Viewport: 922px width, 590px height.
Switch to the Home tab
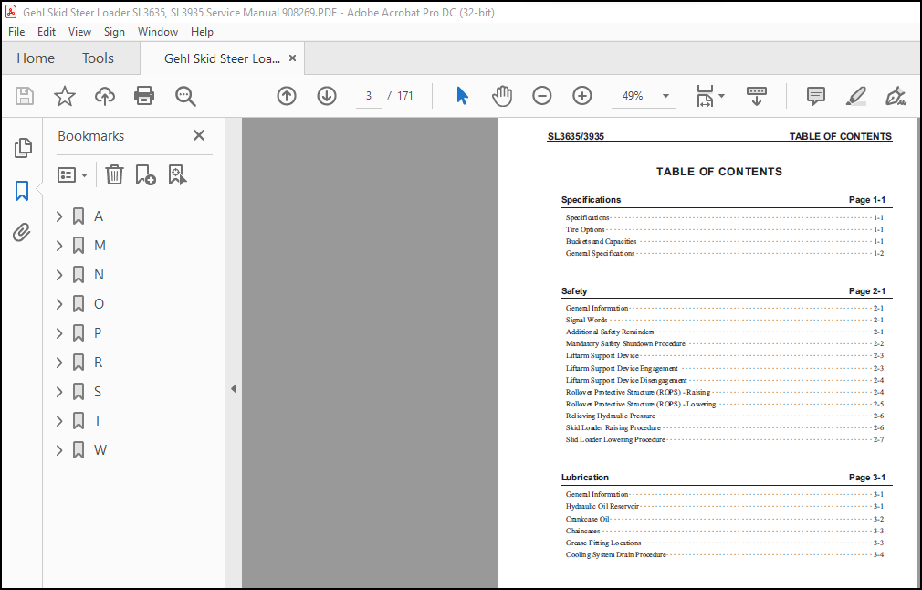point(36,58)
